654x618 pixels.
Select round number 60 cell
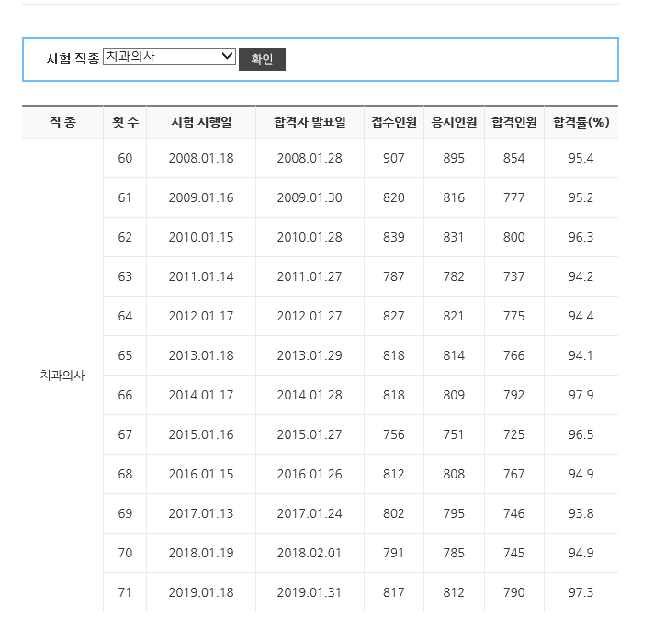click(125, 158)
